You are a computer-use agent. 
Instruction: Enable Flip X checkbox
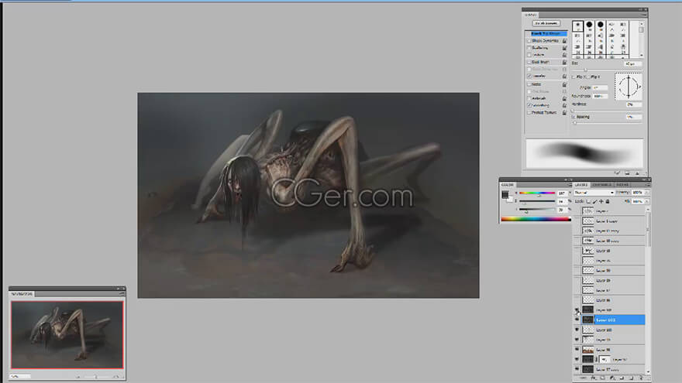coord(573,77)
